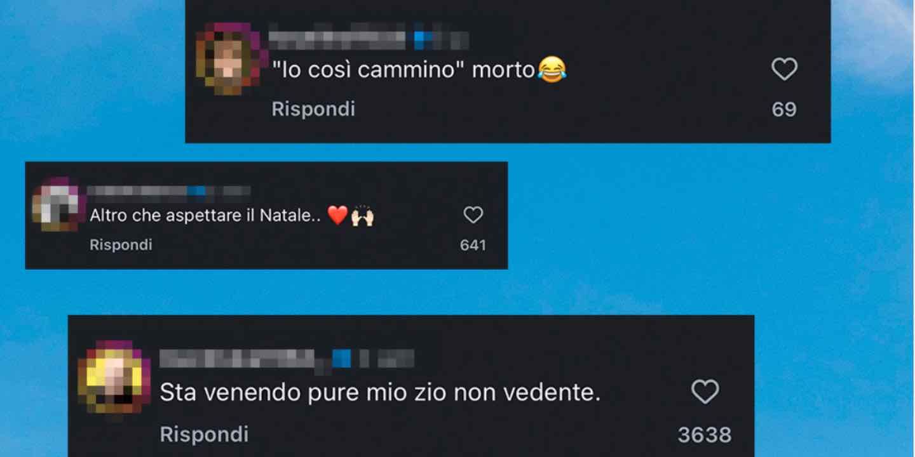Click Rispondi under the Natale comment
The image size is (915, 457).
pos(121,244)
